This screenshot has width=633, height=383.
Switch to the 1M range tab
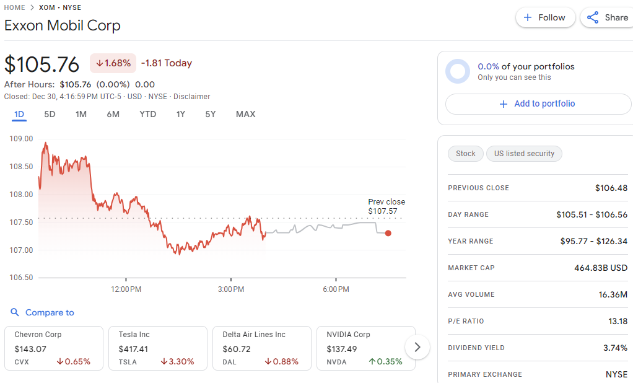pos(81,114)
